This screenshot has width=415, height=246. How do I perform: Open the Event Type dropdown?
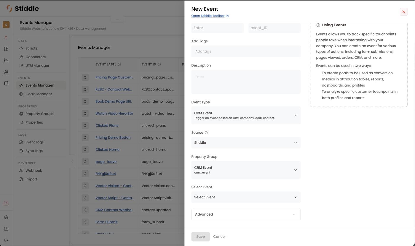click(x=246, y=115)
